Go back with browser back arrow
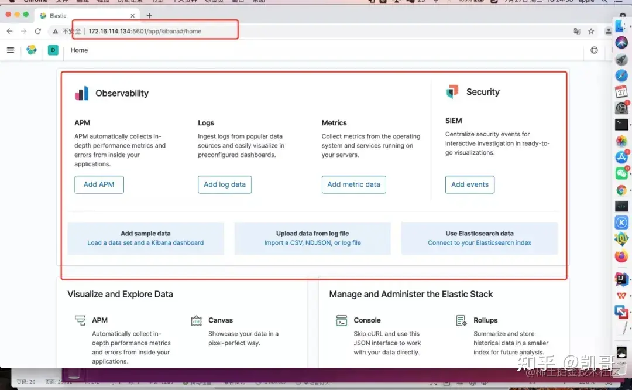This screenshot has height=390, width=632. pyautogui.click(x=10, y=31)
